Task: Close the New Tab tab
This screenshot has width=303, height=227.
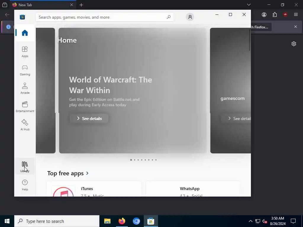Action: click(72, 5)
